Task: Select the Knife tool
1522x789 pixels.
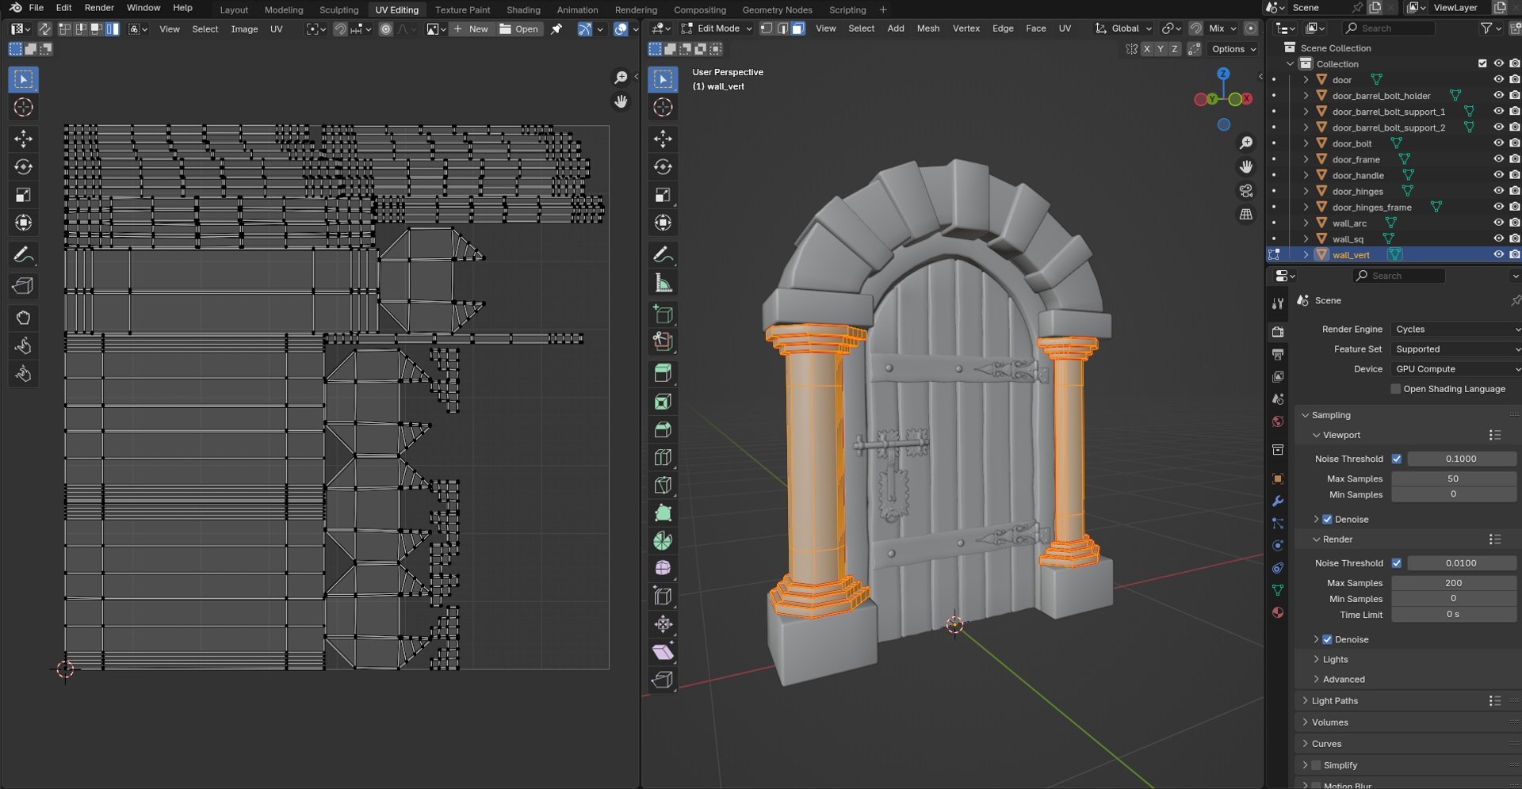Action: pos(663,485)
